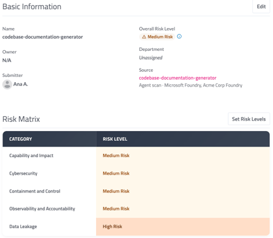The image size is (273, 238).
Task: Select Observability and Accountability row label
Action: pos(42,209)
